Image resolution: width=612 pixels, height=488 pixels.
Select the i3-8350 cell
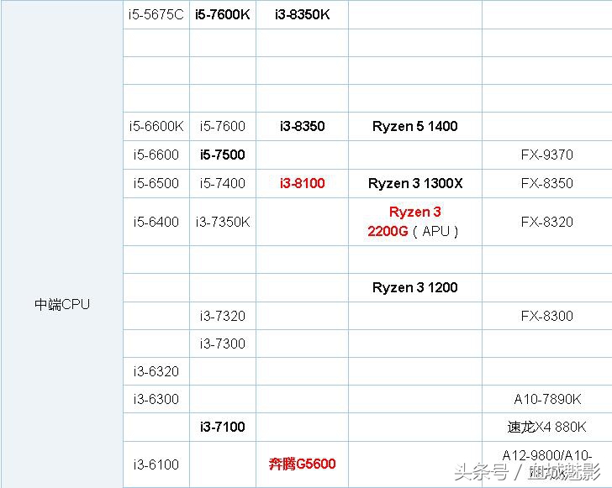click(x=302, y=126)
